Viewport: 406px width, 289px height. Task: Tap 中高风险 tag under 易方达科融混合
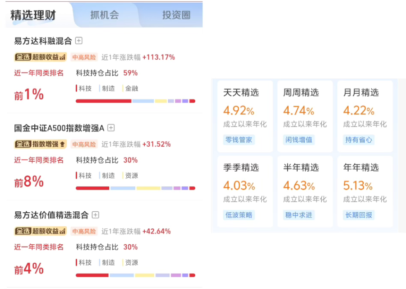(x=84, y=57)
